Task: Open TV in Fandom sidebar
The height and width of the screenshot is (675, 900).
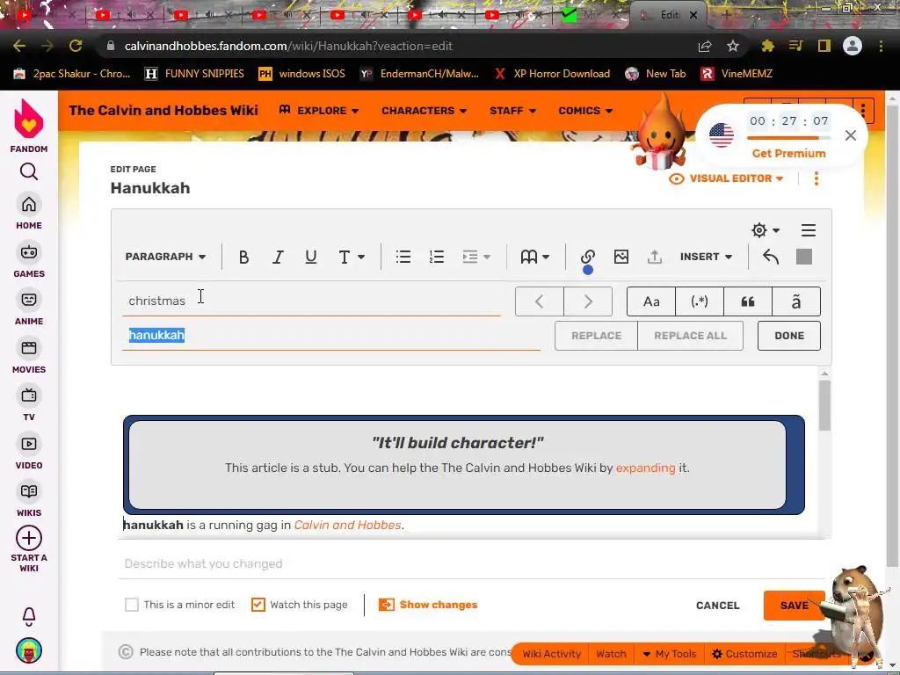Action: (29, 404)
